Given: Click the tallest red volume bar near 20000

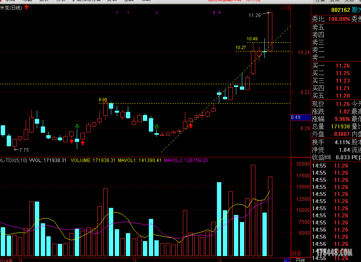Looking at the screenshot, I should tap(253, 210).
